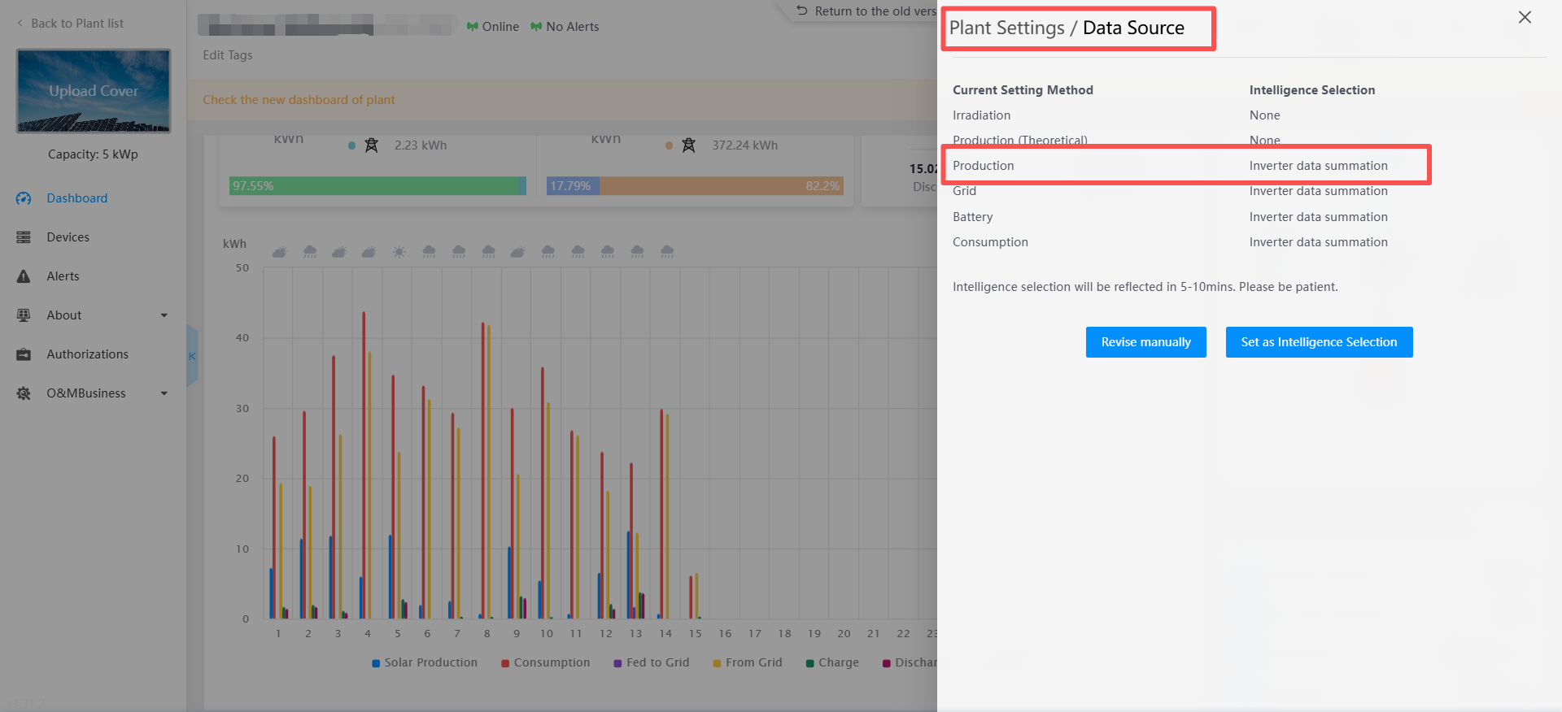Toggle Solar Production legend series

(425, 662)
